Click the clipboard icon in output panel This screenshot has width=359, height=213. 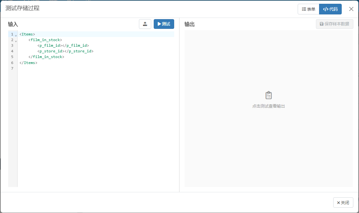(268, 95)
